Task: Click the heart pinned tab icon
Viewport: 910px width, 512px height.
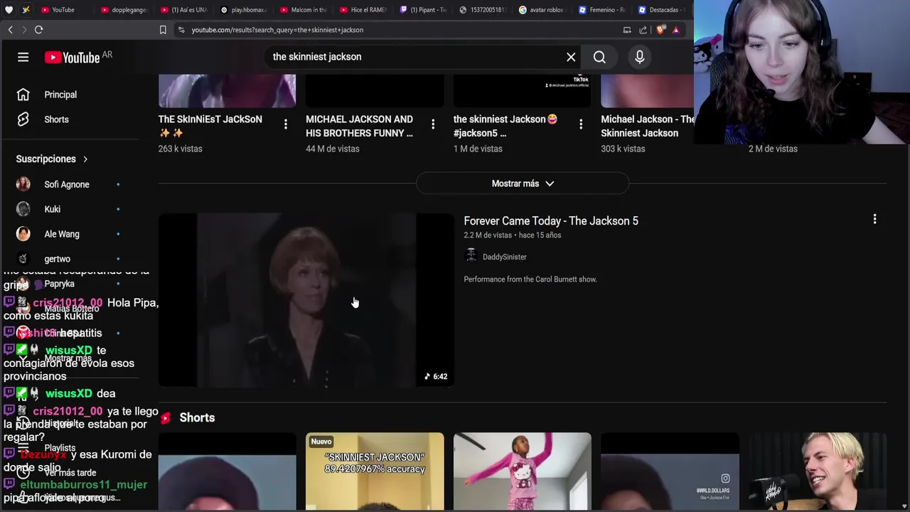Action: tap(9, 10)
